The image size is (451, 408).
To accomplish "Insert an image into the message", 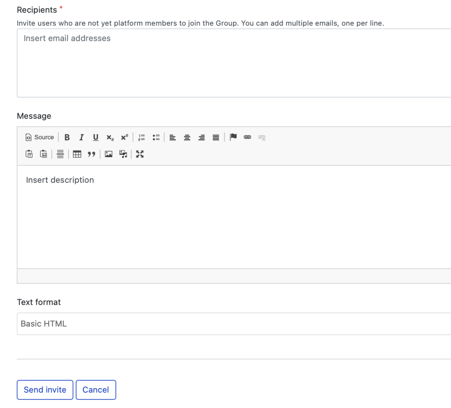I will tap(108, 154).
